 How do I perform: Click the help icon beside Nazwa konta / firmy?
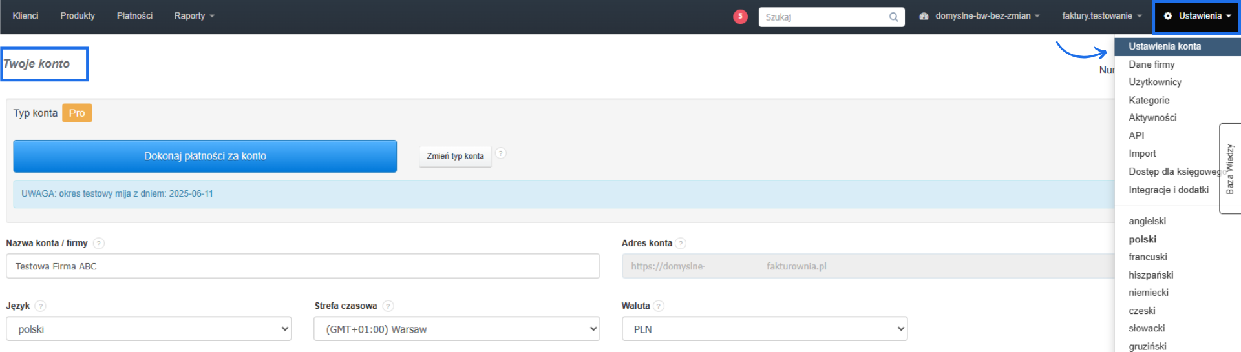click(98, 244)
